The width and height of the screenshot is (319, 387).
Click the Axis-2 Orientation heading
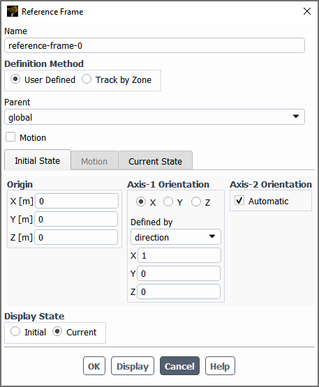271,184
